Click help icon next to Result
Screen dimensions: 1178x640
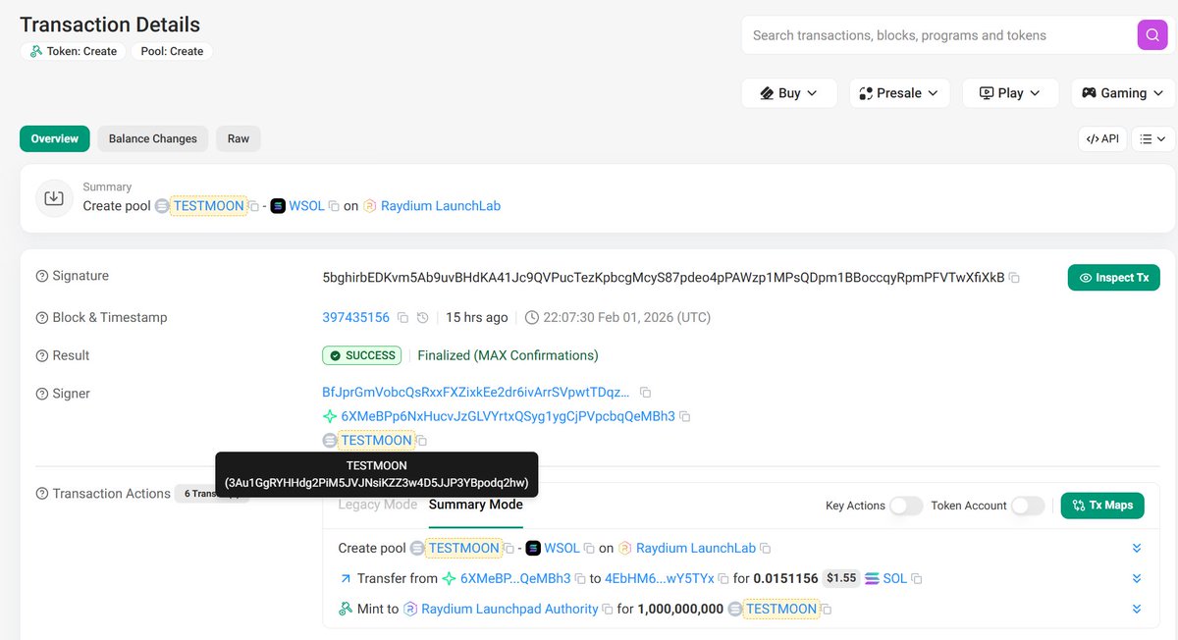tap(42, 355)
